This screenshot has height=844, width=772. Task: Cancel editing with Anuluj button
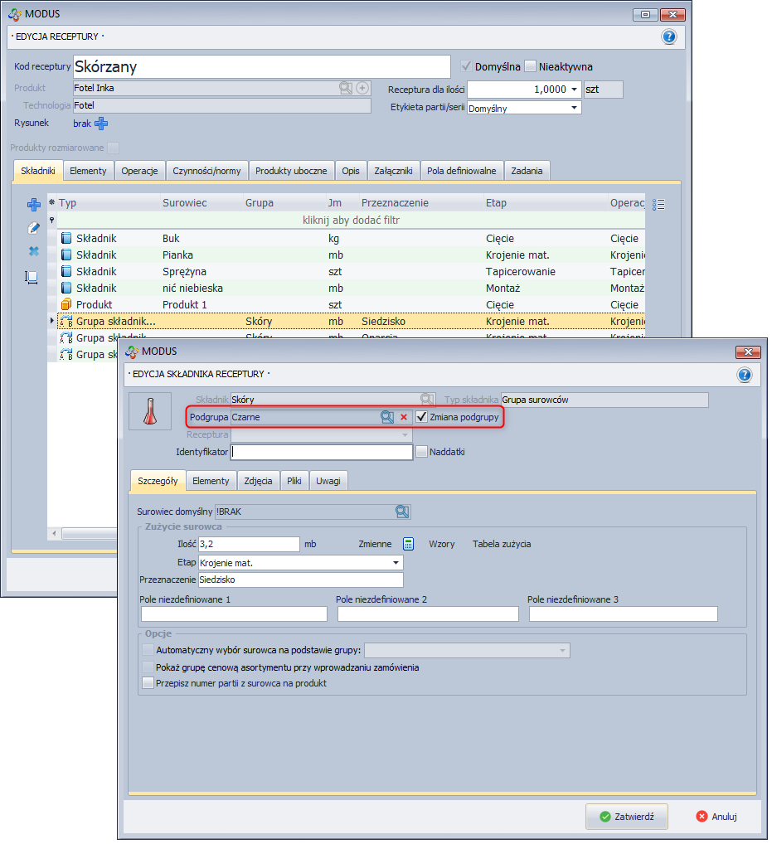pos(716,816)
